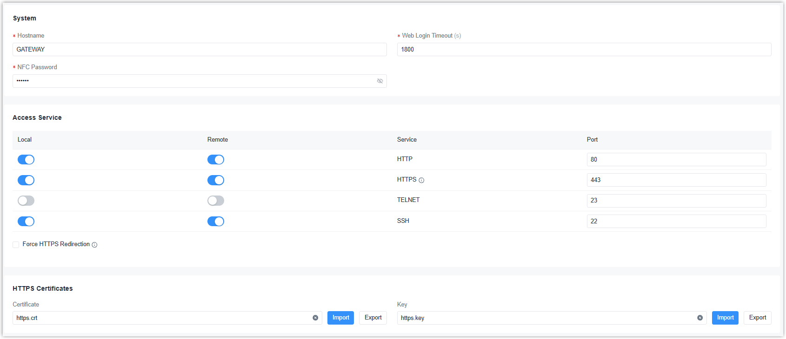786x339 pixels.
Task: Clear the https.key key field
Action: click(x=700, y=318)
